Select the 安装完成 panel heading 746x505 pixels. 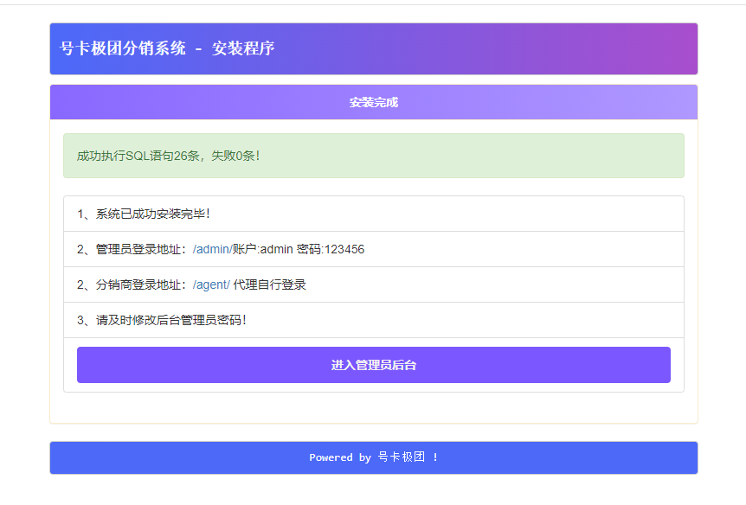(374, 102)
